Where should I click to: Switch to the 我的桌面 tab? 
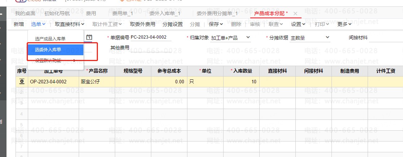point(25,14)
